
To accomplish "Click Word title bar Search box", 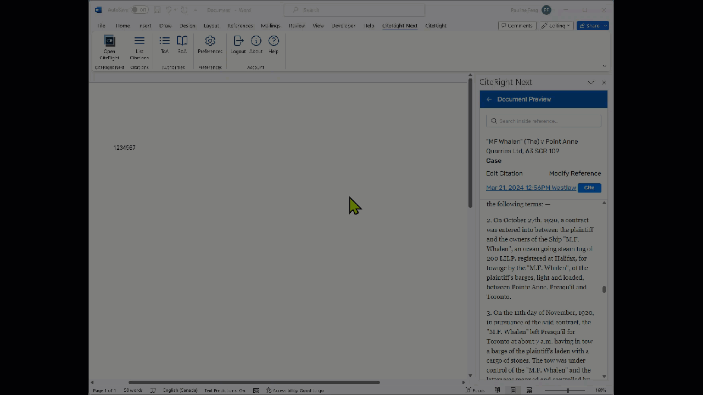I will click(355, 10).
